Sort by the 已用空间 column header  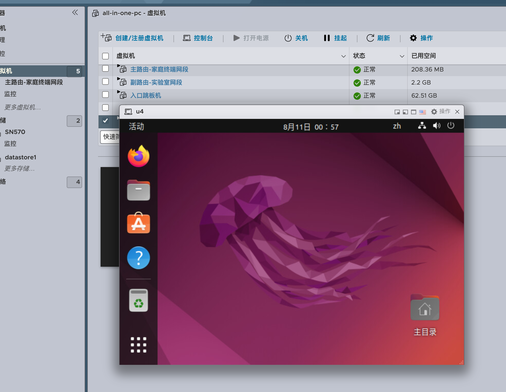click(x=424, y=56)
